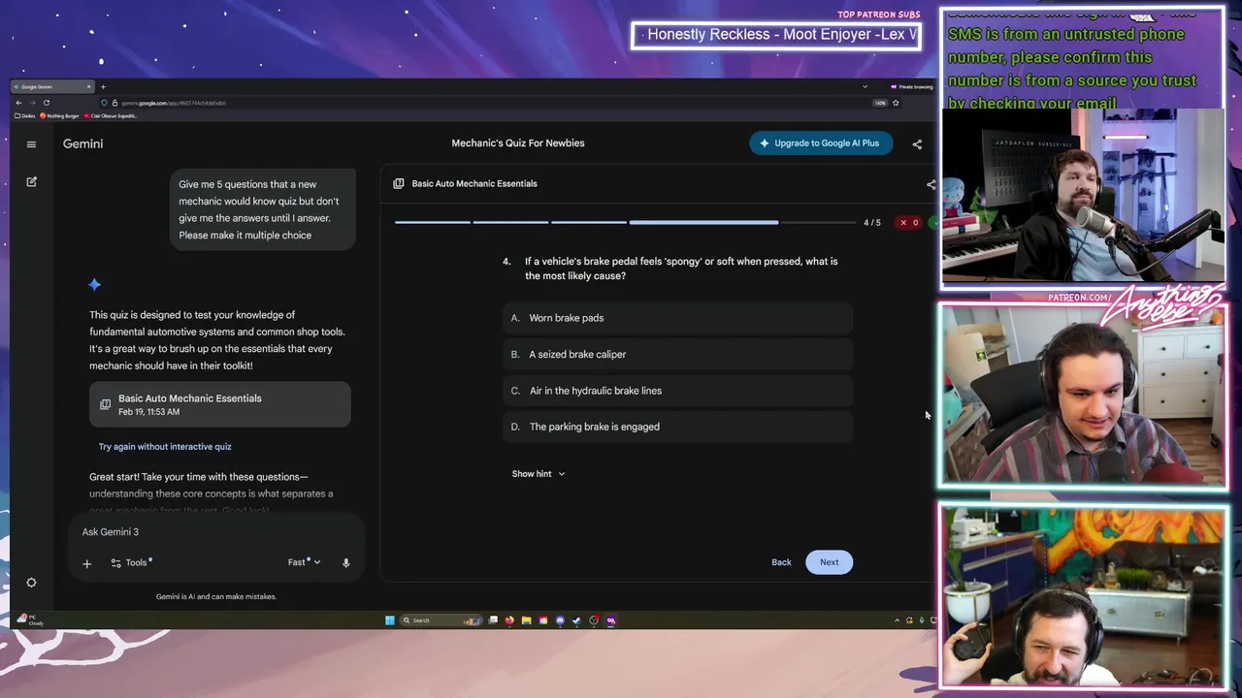Click the browser zoom level indicator
Viewport: 1242px width, 698px height.
pyautogui.click(x=880, y=103)
